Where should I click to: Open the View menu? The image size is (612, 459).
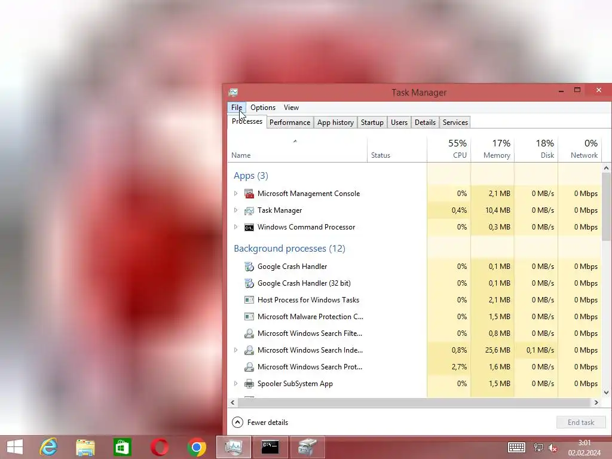(291, 108)
